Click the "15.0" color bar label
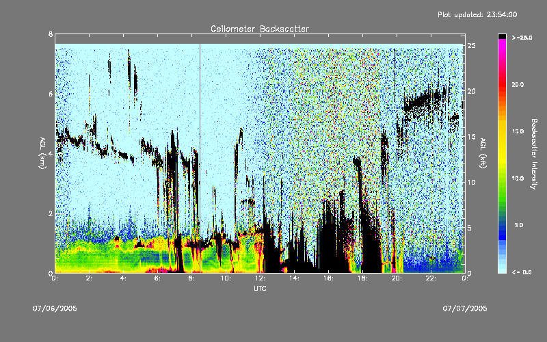 pyautogui.click(x=518, y=131)
